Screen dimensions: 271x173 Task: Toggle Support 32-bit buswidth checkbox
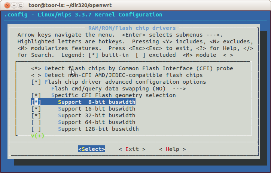tap(36, 115)
